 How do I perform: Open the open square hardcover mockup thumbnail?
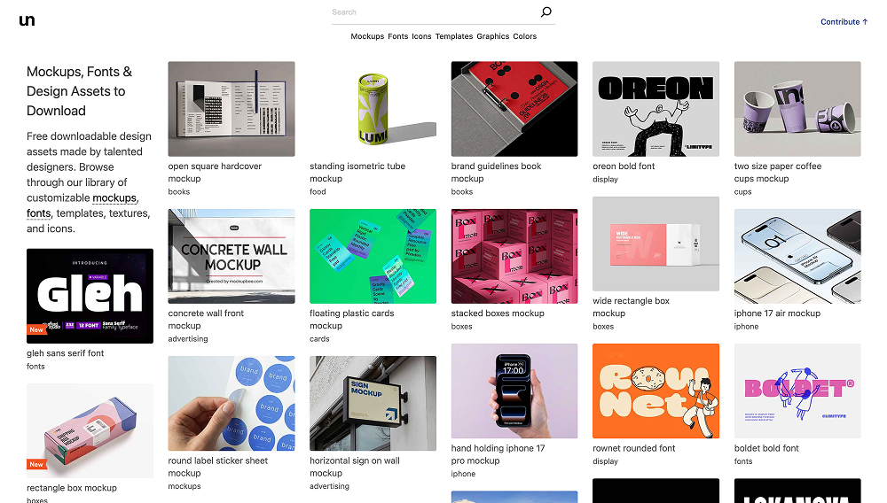pos(232,109)
